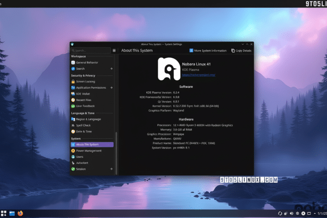Open the Recent Files icon
This screenshot has width=327, height=218.
[73, 100]
